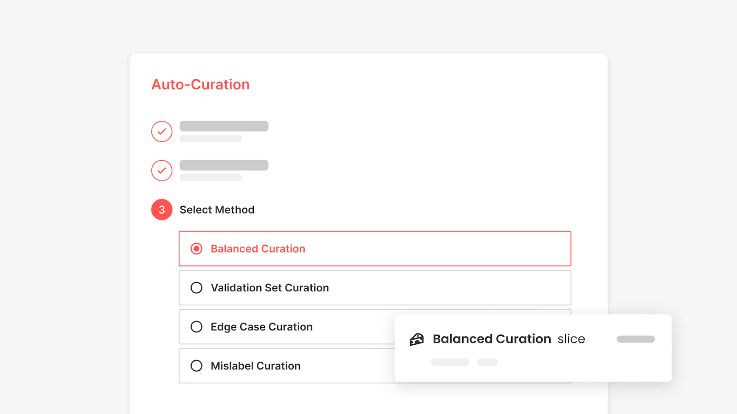Image resolution: width=737 pixels, height=414 pixels.
Task: Open the Balanced Curation slice card title
Action: click(x=492, y=339)
